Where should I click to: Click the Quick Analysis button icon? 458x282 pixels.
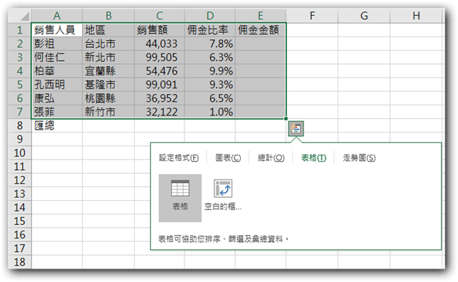point(296,128)
